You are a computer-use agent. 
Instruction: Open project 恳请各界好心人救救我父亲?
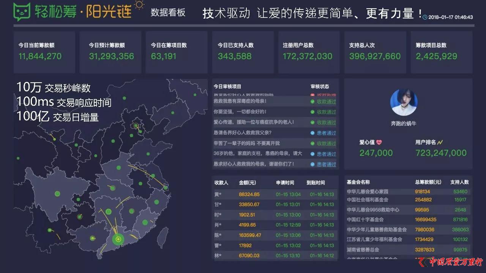(x=243, y=133)
